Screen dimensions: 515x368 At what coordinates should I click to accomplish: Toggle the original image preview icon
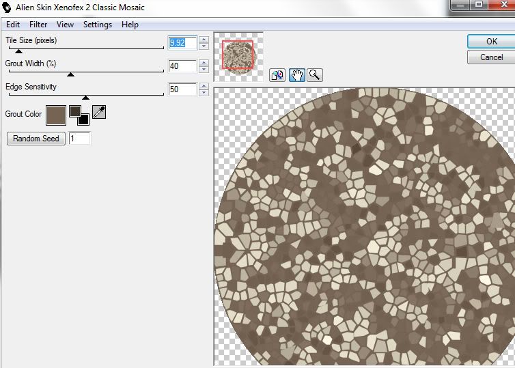coord(277,75)
